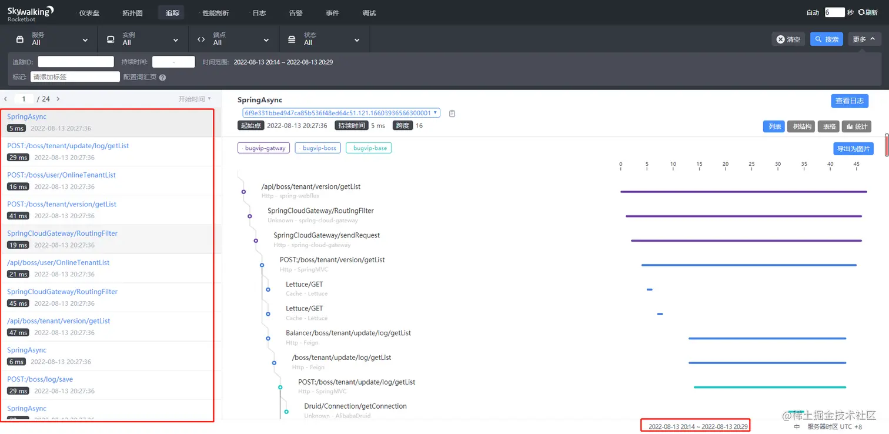The height and width of the screenshot is (434, 889).
Task: Click the help icon beside 配置词汇页
Action: (x=162, y=77)
